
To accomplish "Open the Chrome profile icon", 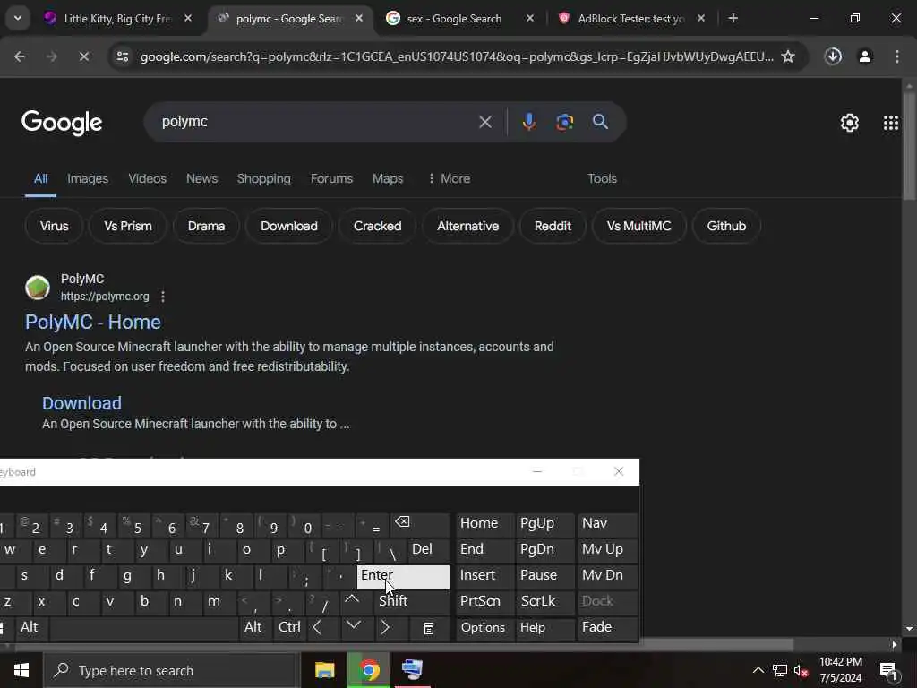I will (865, 56).
